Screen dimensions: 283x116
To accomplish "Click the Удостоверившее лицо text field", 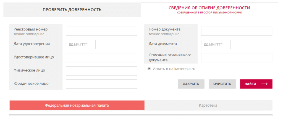I will point(101,58).
